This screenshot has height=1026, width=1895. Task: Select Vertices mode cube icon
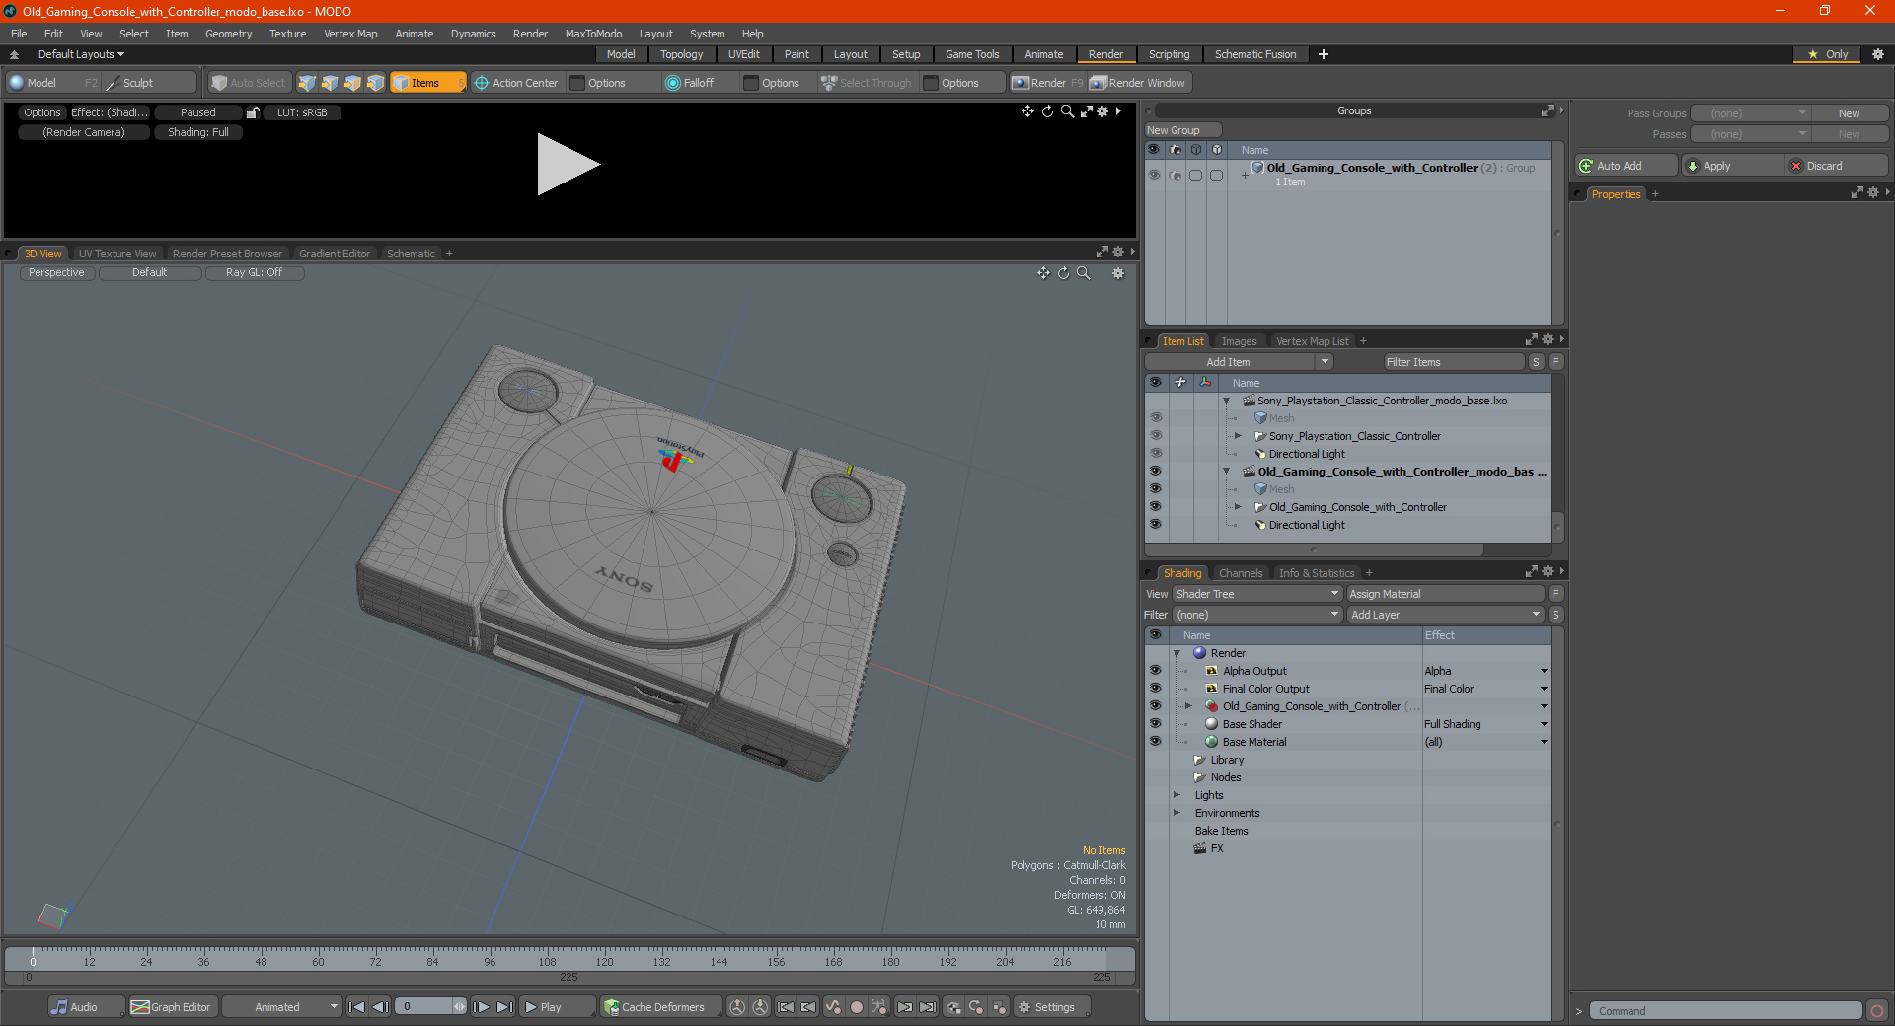point(307,83)
